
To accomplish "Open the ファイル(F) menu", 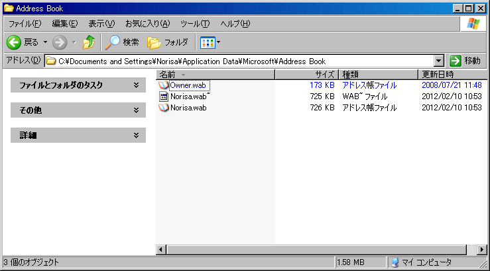I will pyautogui.click(x=25, y=24).
